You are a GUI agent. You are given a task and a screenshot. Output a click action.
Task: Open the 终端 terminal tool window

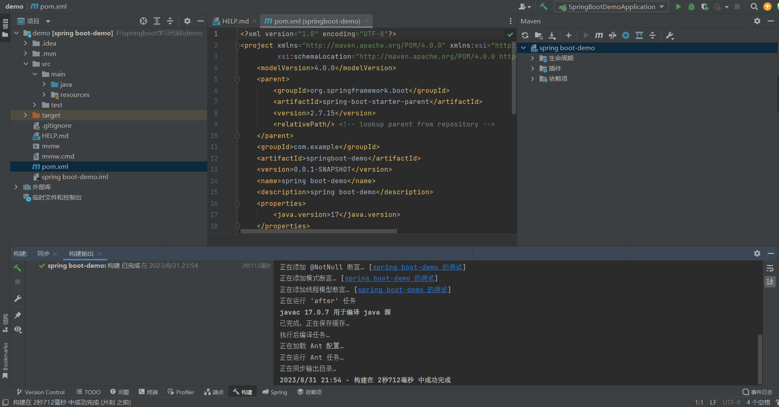pos(148,392)
